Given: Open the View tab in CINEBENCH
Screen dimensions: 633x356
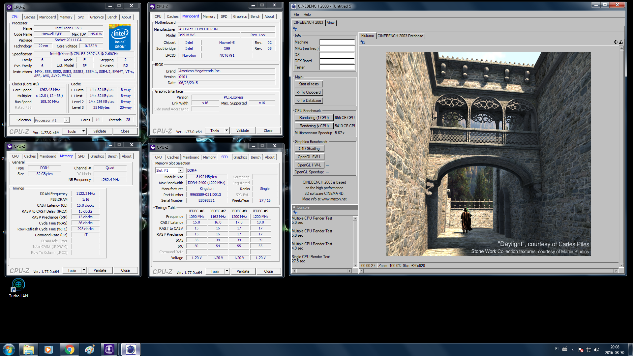Looking at the screenshot, I should pyautogui.click(x=331, y=23).
